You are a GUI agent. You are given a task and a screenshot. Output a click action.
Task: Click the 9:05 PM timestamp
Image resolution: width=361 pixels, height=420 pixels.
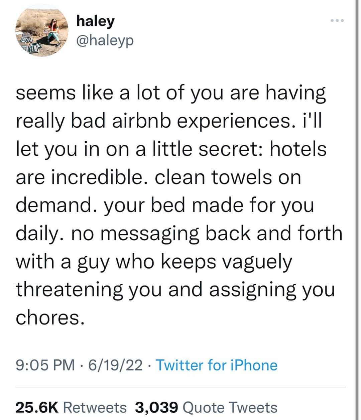point(45,365)
